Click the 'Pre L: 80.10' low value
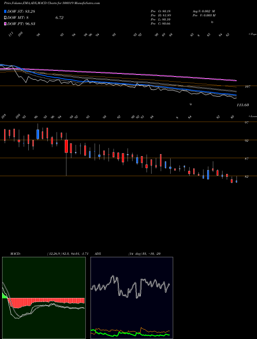This screenshot has height=339, width=257. [160, 20]
